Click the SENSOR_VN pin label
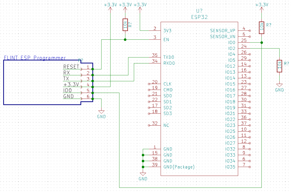The height and width of the screenshot is (192, 291). [223, 37]
